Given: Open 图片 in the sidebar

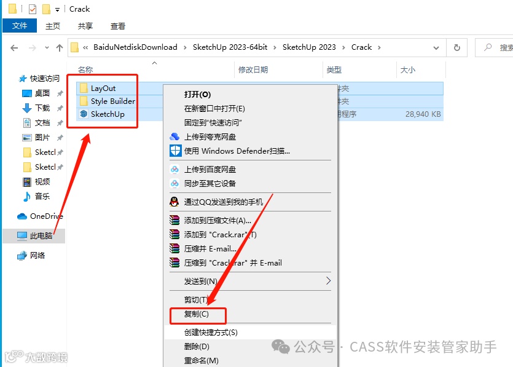Looking at the screenshot, I should (37, 138).
